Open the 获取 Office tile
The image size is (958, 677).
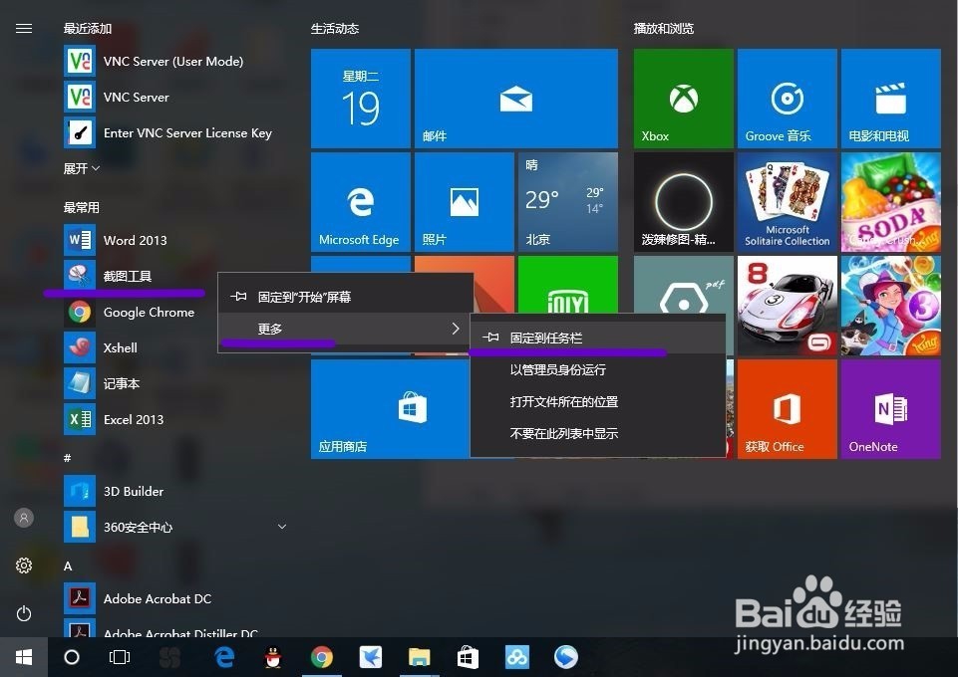[x=787, y=408]
